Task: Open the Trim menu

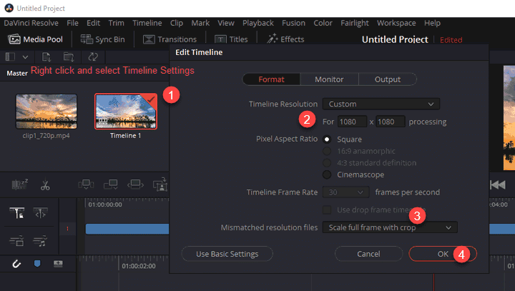Action: (117, 23)
